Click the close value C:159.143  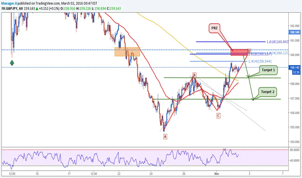114,8
